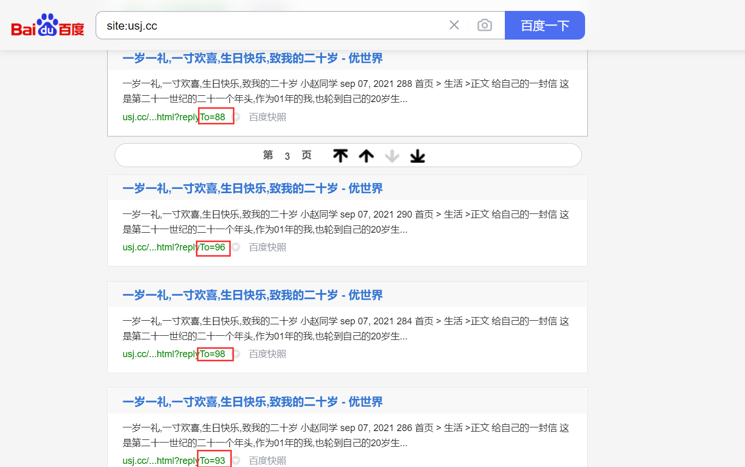Click inside the search input field

pos(260,24)
